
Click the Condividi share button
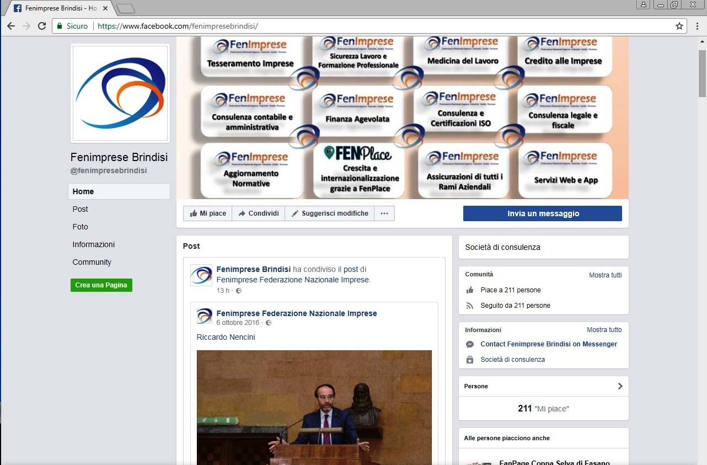point(258,213)
